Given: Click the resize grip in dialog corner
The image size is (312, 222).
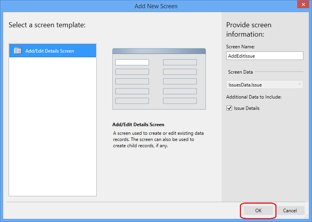Looking at the screenshot, I should 307,217.
